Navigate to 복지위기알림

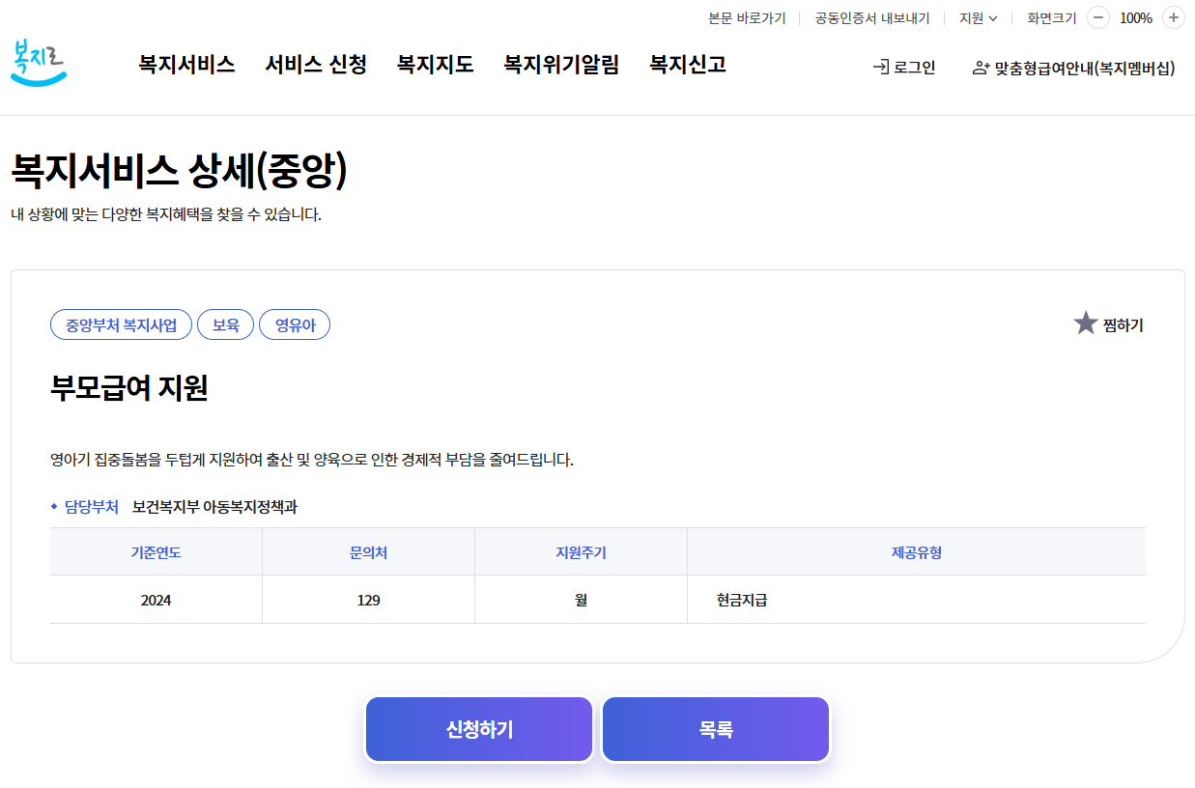560,64
